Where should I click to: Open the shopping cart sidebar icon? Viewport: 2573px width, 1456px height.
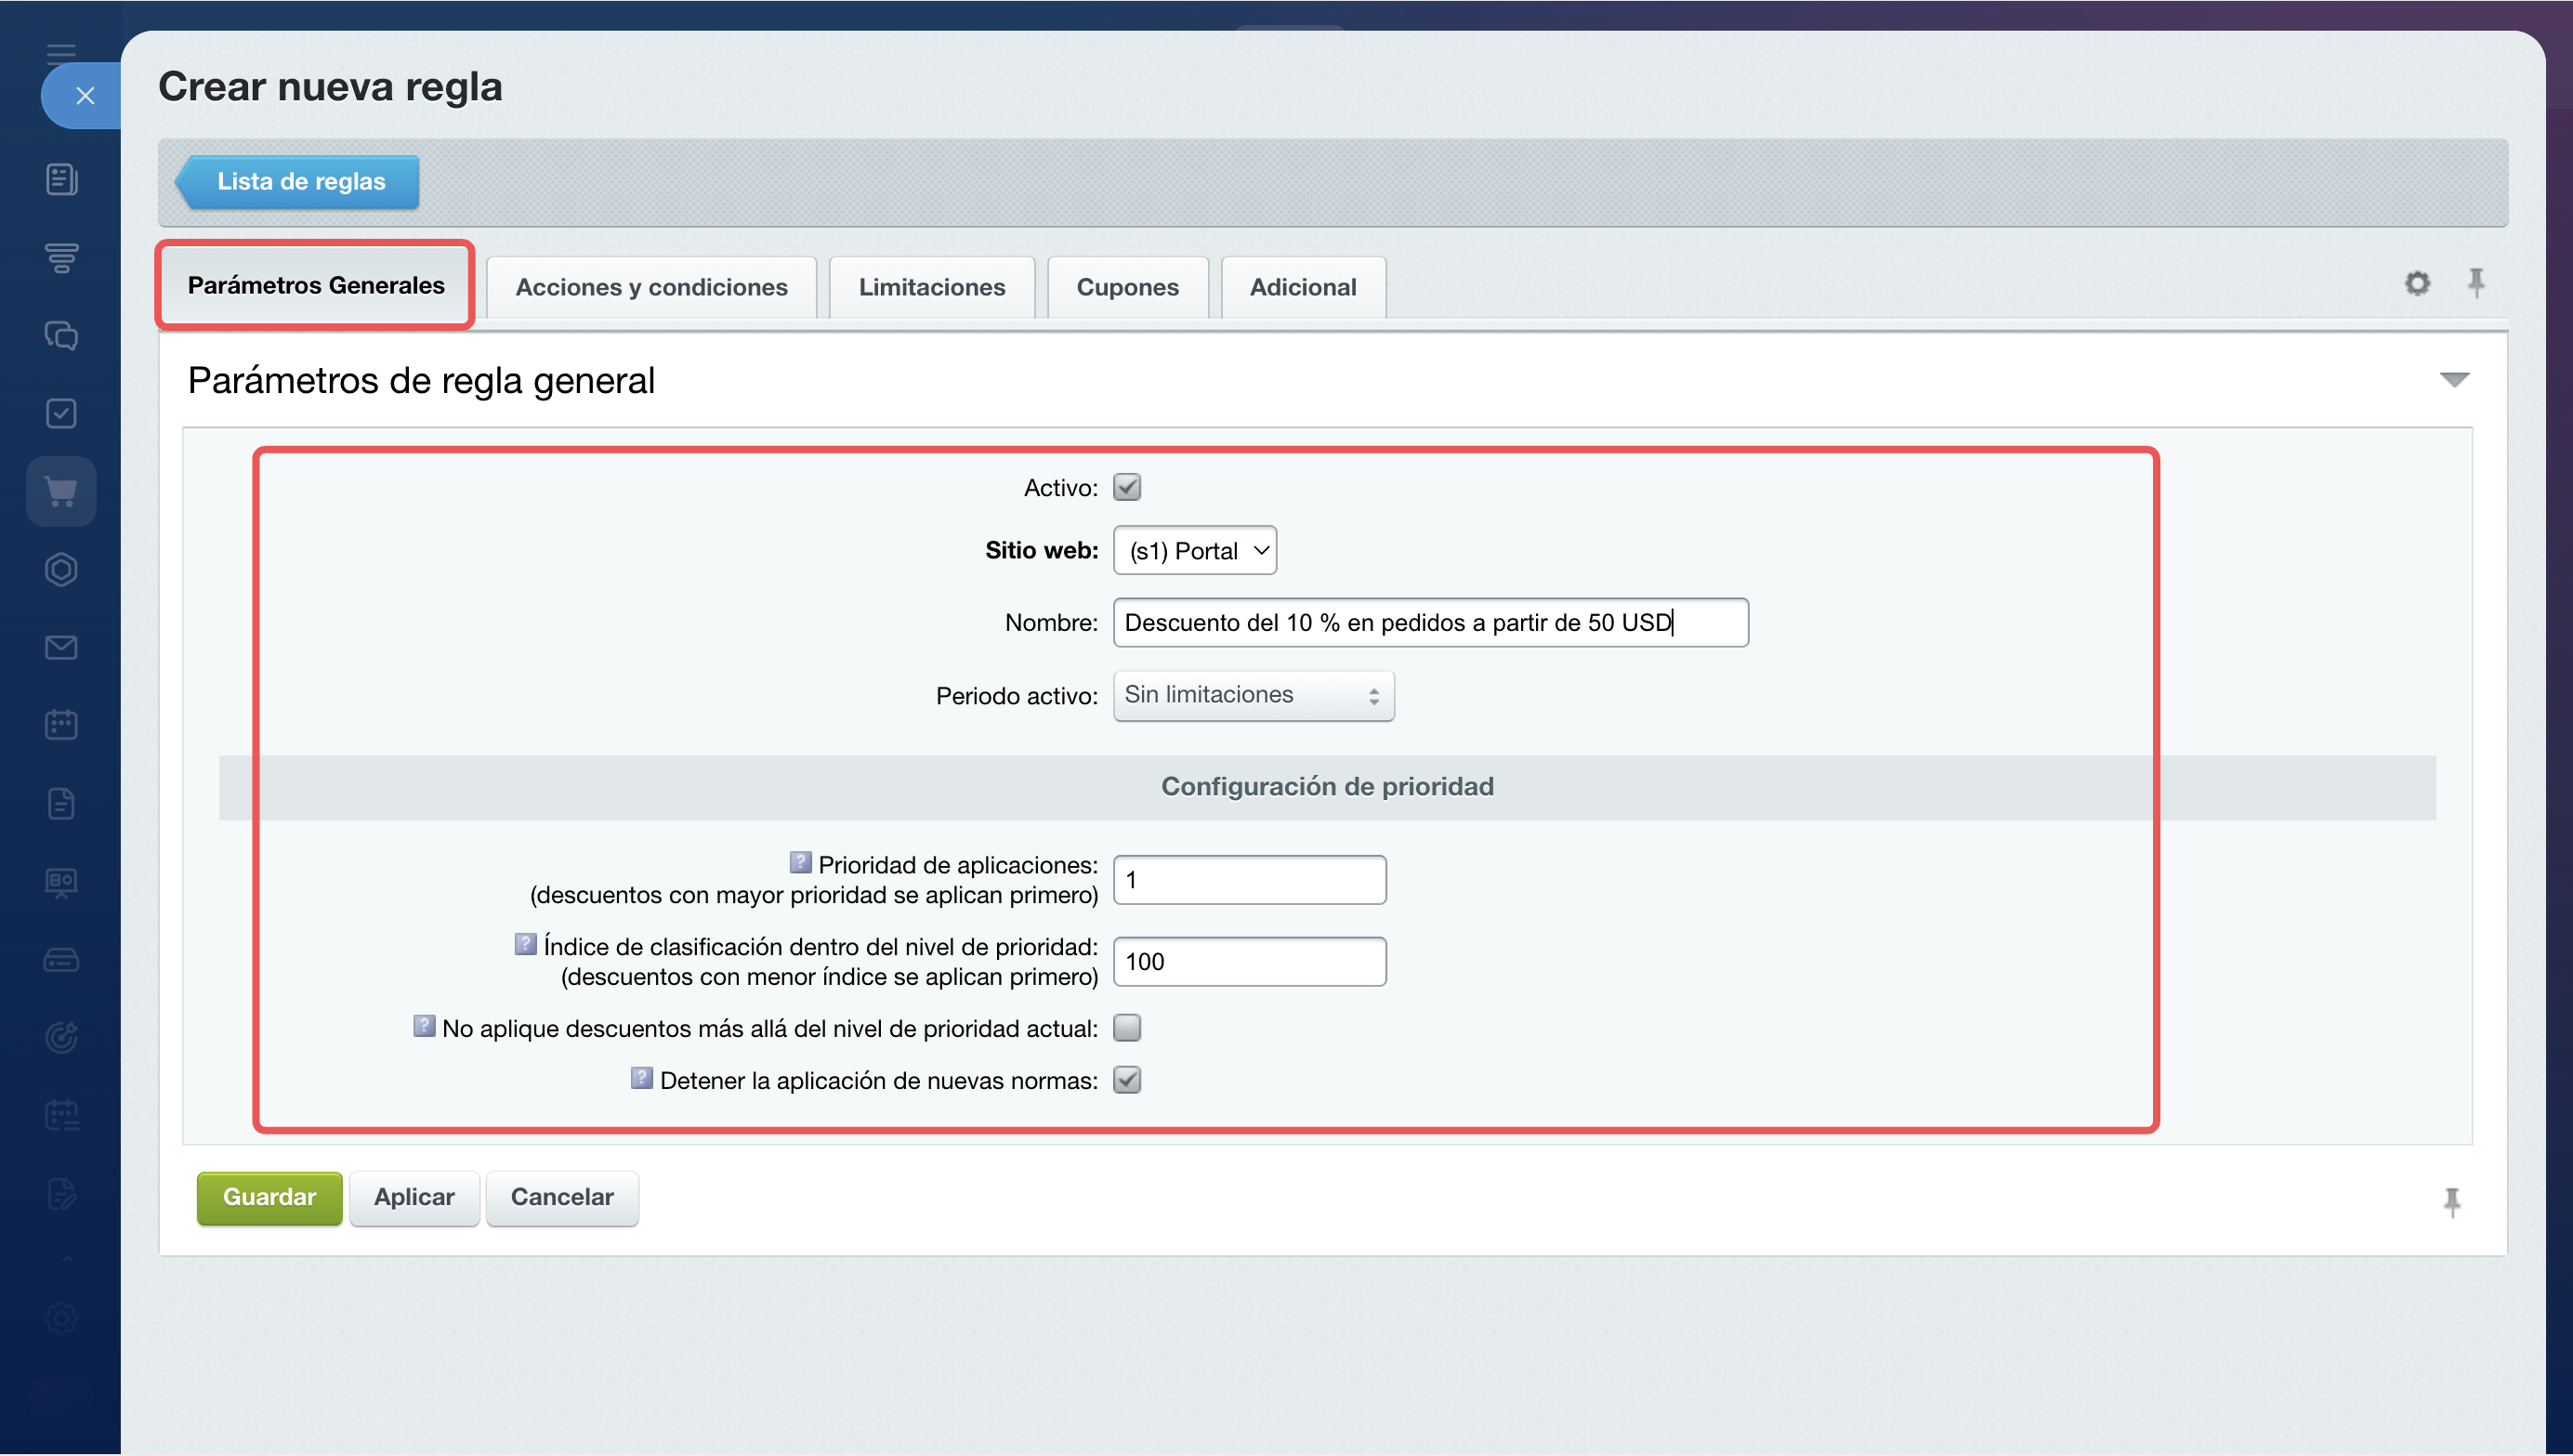(61, 491)
